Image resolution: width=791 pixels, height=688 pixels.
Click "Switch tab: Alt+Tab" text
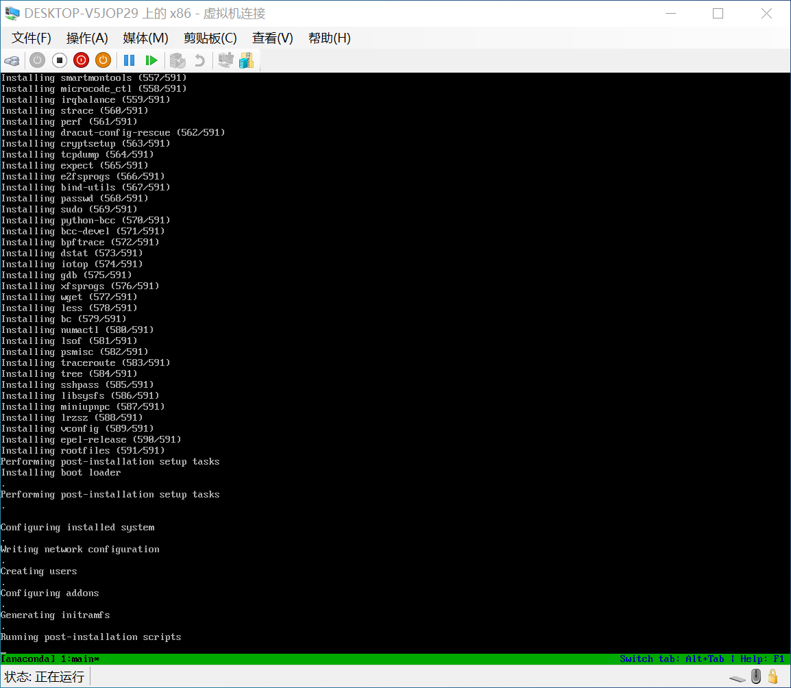672,659
